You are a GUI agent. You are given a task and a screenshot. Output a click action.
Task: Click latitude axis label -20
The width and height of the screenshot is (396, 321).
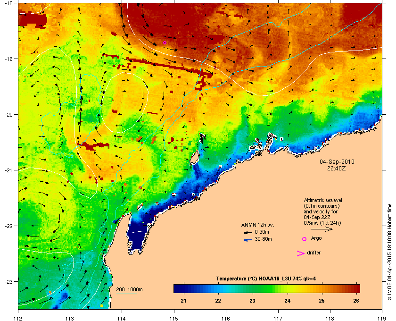tap(8, 115)
